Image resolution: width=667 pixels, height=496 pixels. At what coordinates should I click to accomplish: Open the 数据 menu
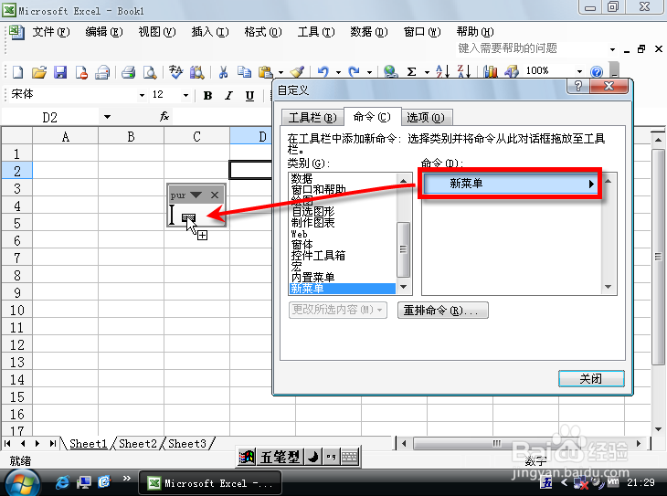tap(369, 32)
